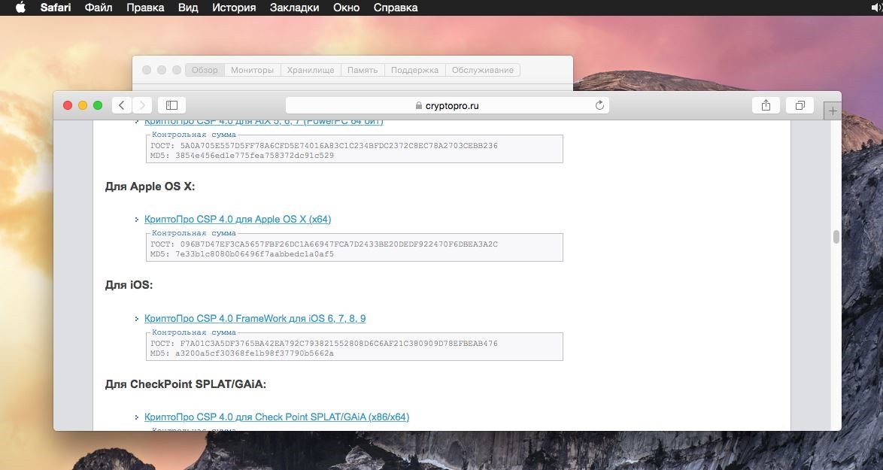Open the Окно menu
Image resolution: width=883 pixels, height=470 pixels.
[346, 8]
